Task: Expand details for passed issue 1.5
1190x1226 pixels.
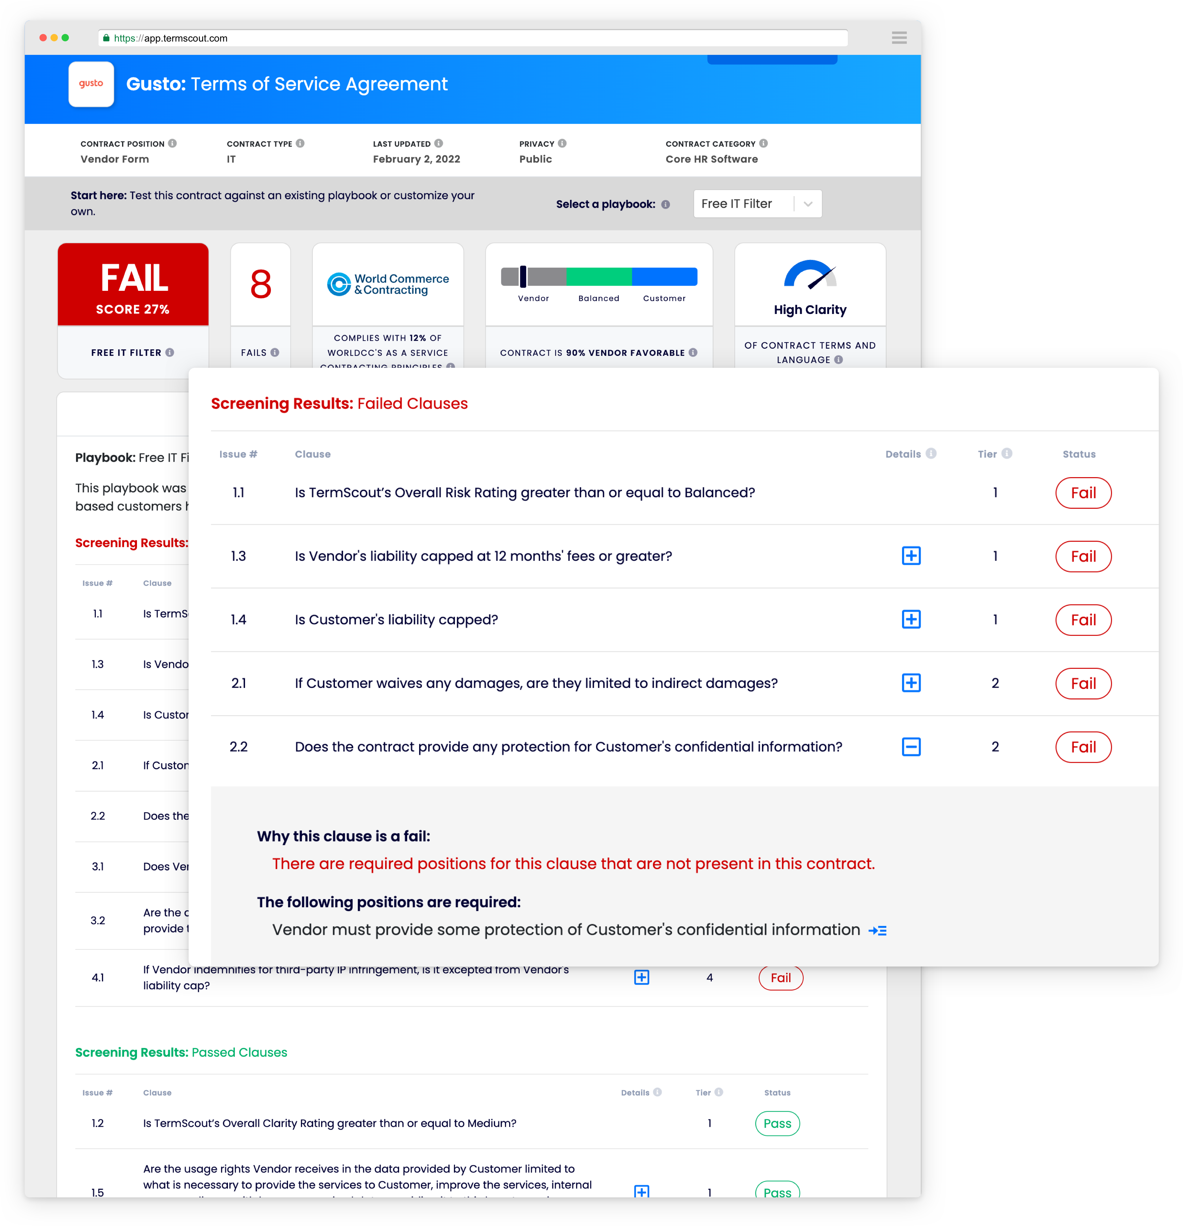Action: pos(642,1192)
